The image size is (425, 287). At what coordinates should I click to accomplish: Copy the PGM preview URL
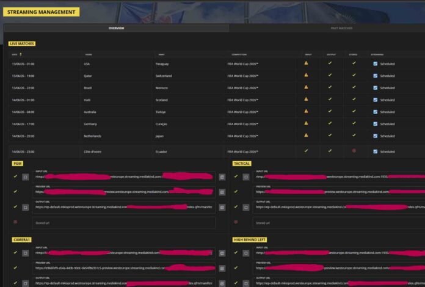pos(222,192)
